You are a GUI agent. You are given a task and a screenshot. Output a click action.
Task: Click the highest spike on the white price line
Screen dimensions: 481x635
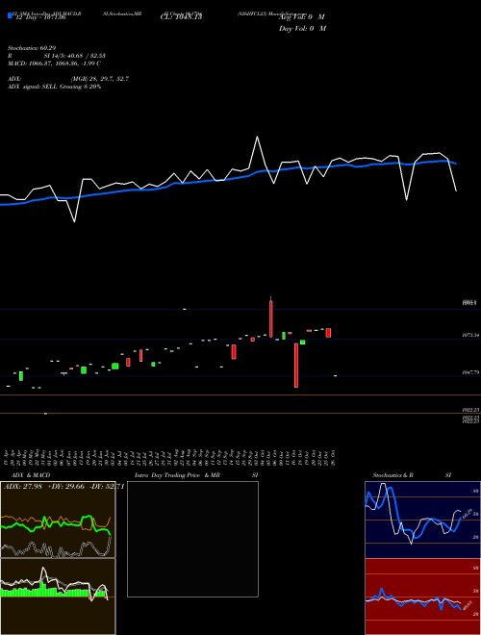click(257, 138)
